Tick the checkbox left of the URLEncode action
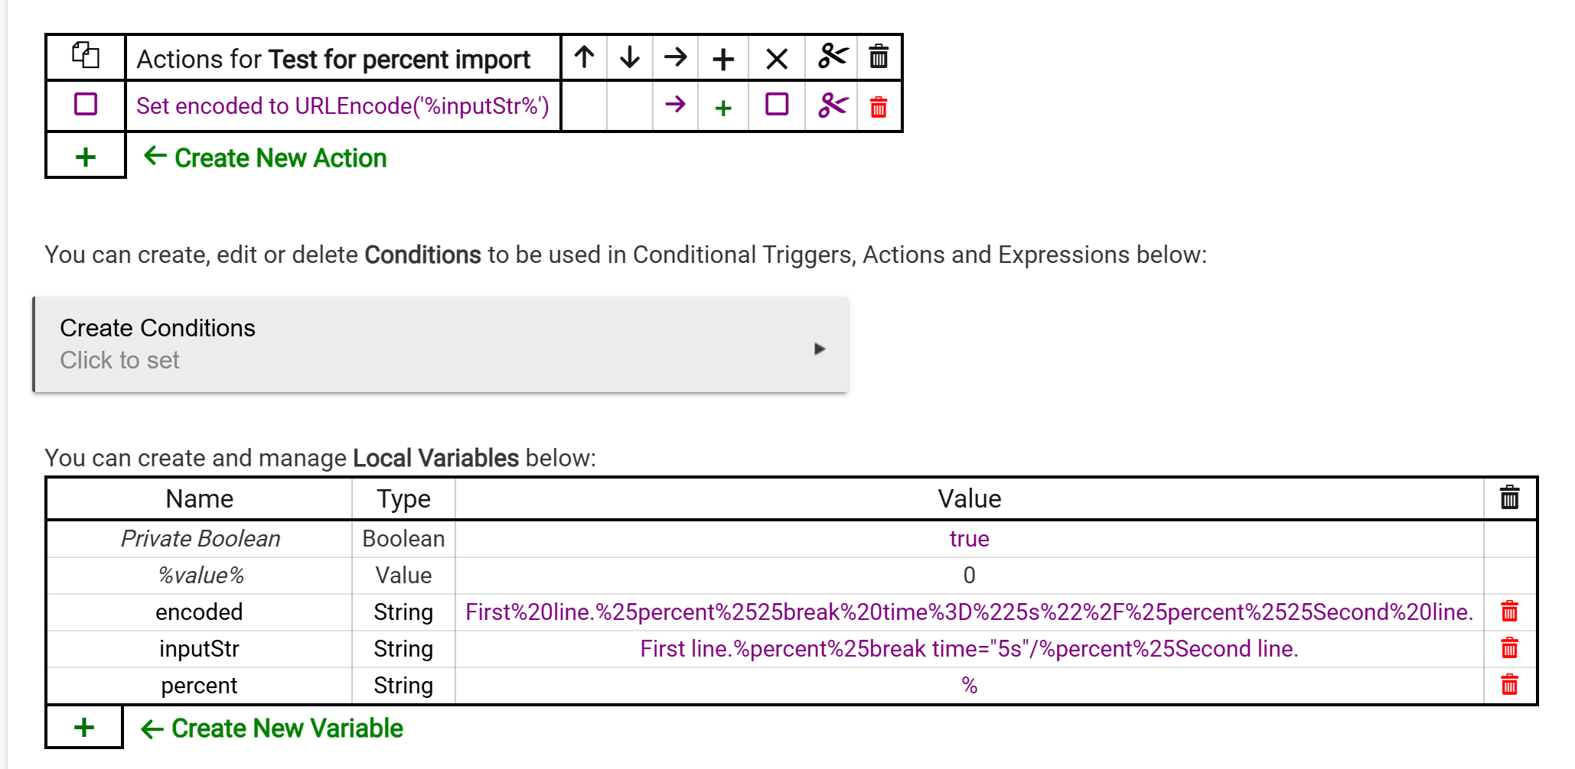The width and height of the screenshot is (1575, 769). pyautogui.click(x=86, y=105)
